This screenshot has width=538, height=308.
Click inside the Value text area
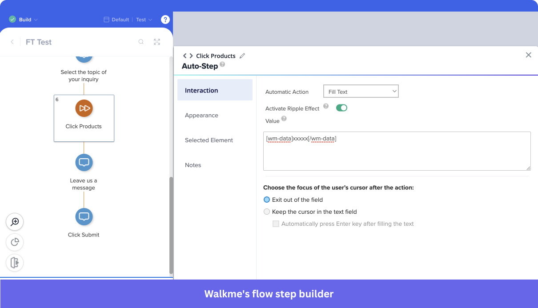[x=396, y=151]
